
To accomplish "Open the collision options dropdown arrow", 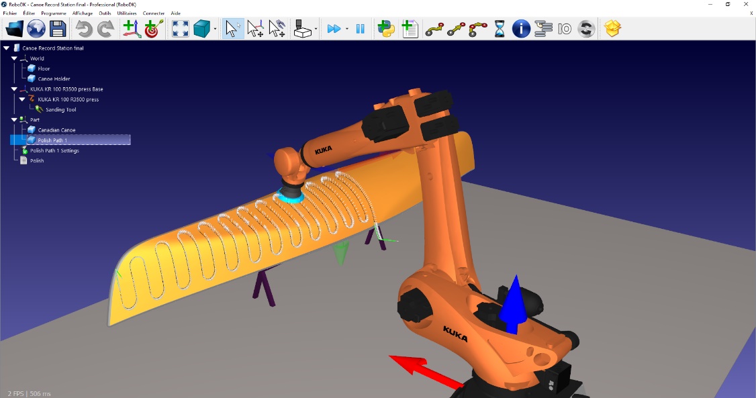I will pos(316,29).
